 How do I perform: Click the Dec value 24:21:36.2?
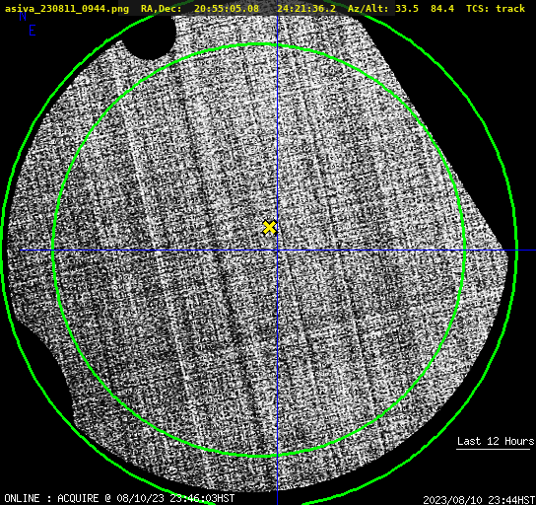[306, 8]
